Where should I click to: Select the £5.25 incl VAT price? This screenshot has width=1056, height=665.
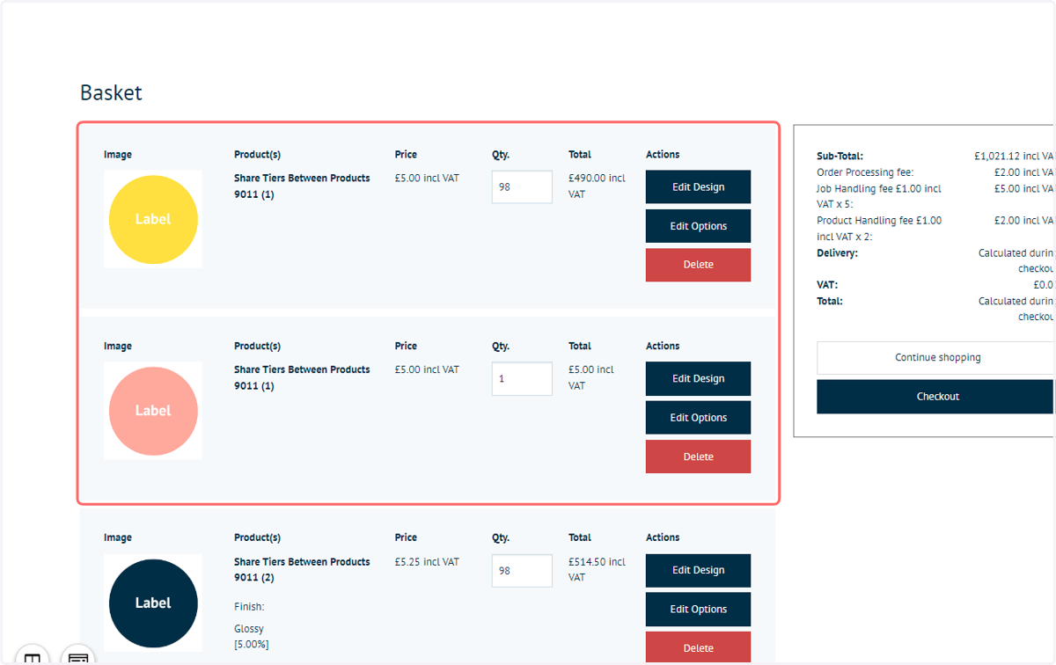(427, 562)
